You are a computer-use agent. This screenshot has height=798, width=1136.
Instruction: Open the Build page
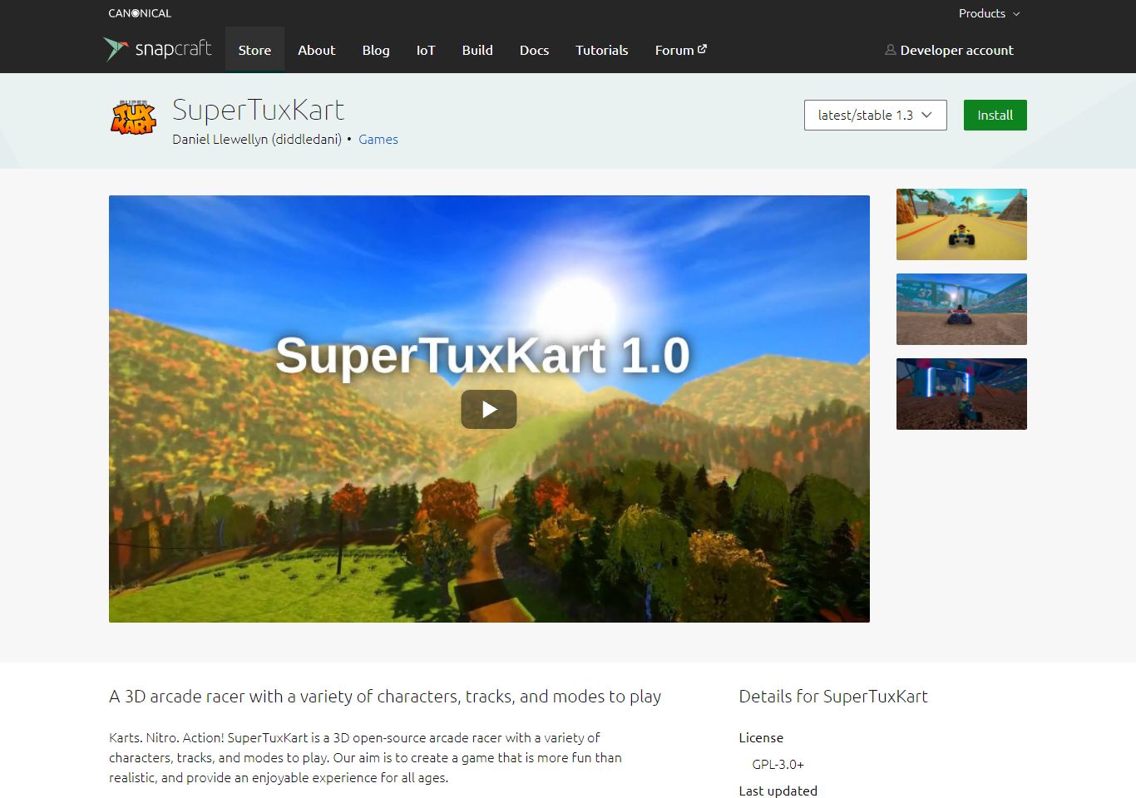(x=477, y=50)
